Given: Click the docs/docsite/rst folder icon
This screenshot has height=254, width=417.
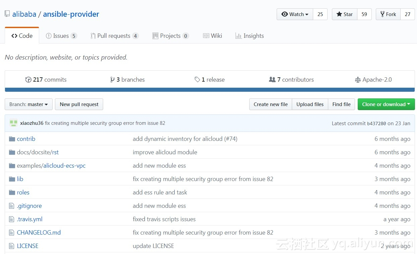Looking at the screenshot, I should click(12, 152).
